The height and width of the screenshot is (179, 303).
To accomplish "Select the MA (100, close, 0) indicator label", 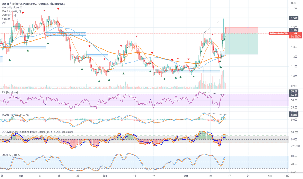I will click(x=12, y=7).
